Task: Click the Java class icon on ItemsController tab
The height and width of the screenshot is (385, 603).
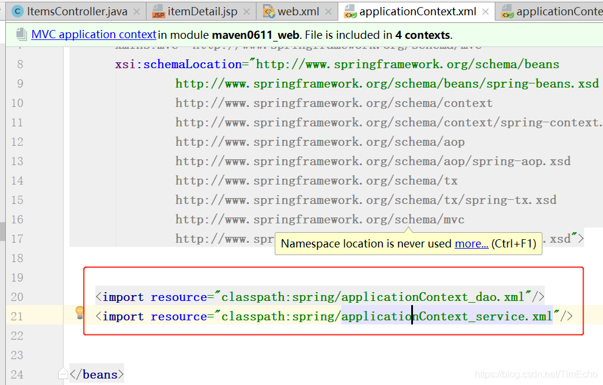Action: [17, 12]
